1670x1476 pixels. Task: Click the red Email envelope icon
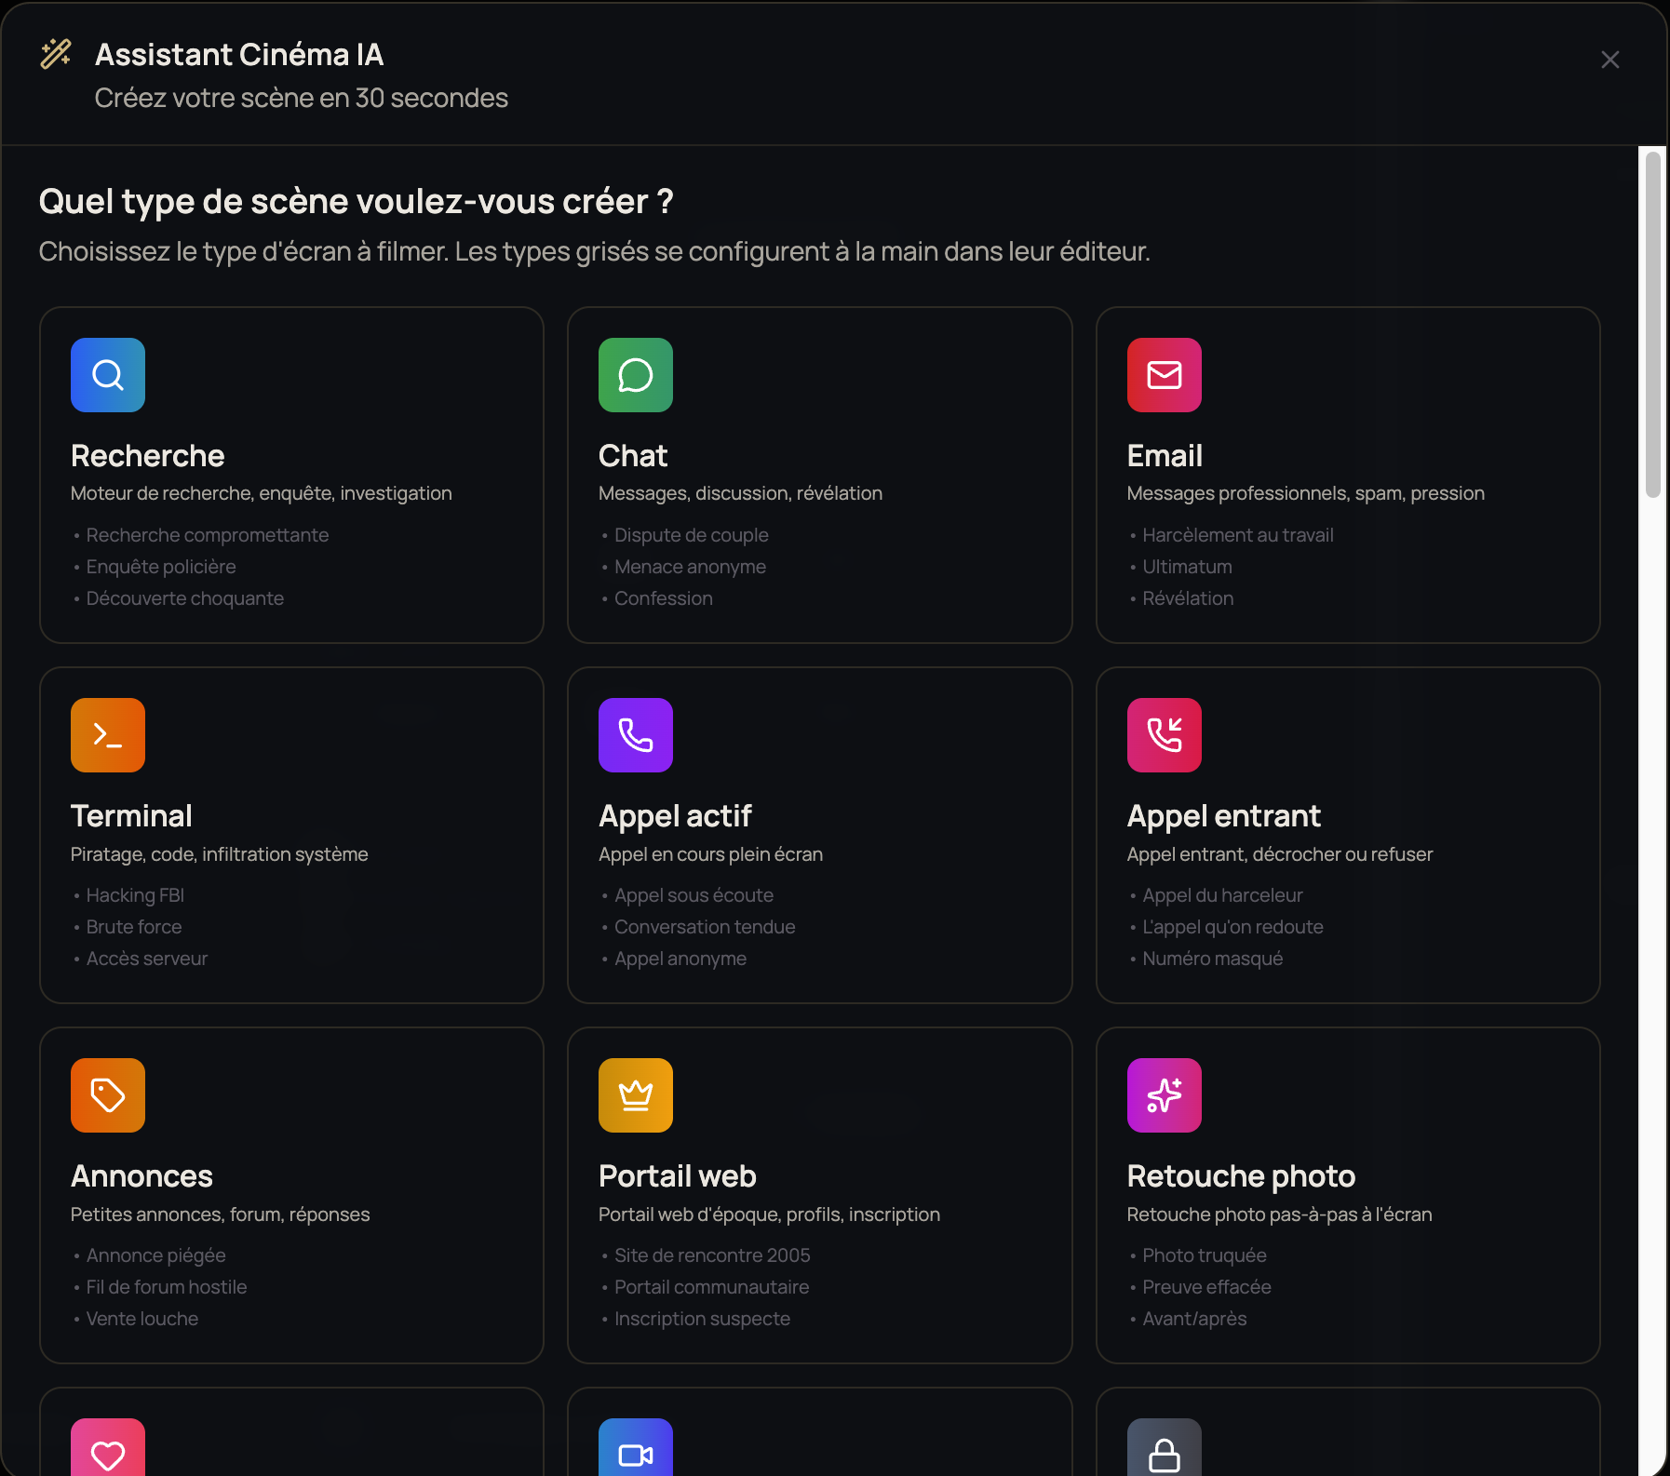pyautogui.click(x=1165, y=375)
